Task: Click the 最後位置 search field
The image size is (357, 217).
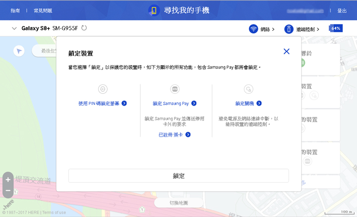Action: pyautogui.click(x=45, y=51)
